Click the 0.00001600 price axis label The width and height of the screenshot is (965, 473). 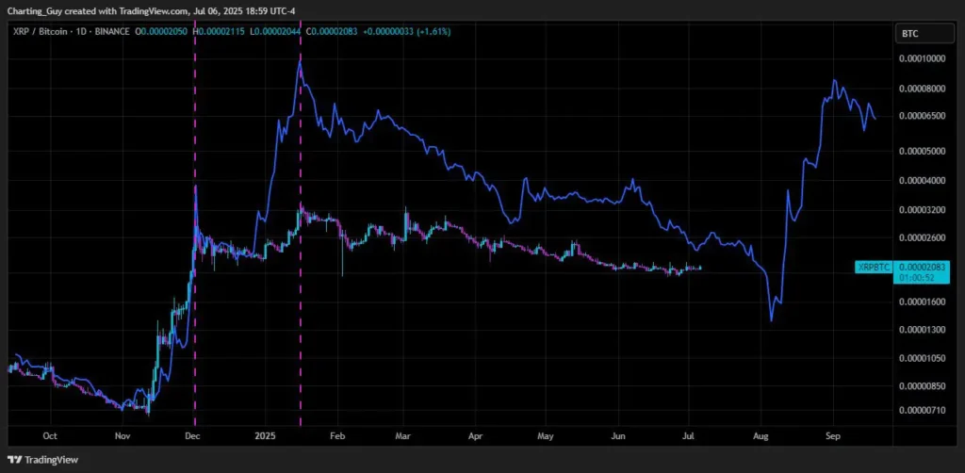pos(924,302)
